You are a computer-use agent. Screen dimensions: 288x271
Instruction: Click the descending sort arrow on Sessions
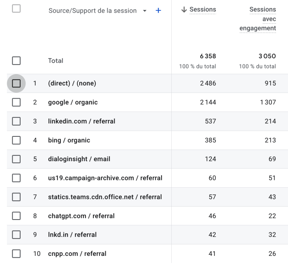pyautogui.click(x=185, y=9)
